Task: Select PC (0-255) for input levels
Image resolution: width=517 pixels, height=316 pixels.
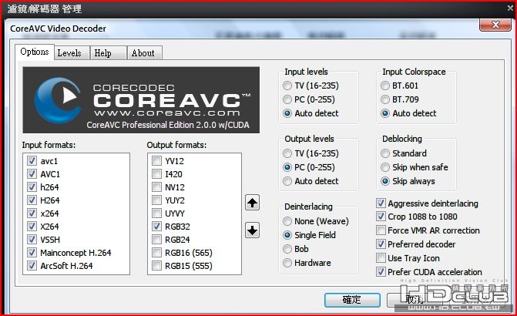Action: [x=287, y=99]
